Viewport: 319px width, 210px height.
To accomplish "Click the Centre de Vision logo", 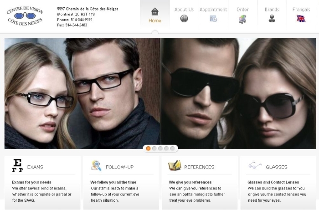I will pos(25,15).
